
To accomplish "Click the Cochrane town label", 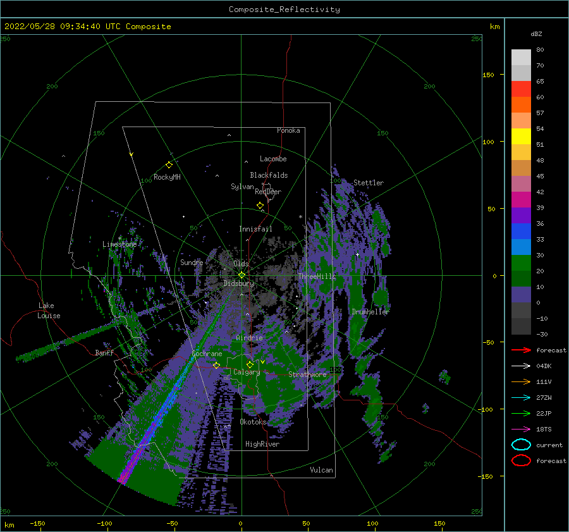I will click(207, 354).
